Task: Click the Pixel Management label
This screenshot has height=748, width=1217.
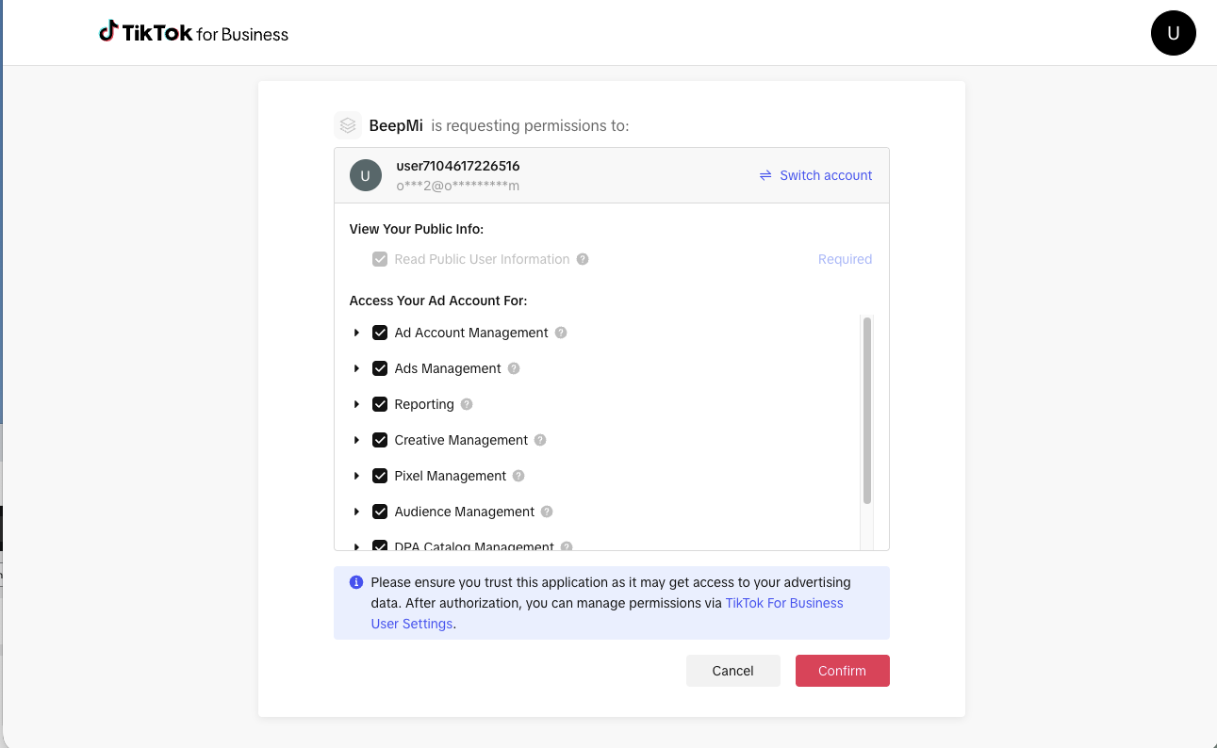Action: point(451,476)
